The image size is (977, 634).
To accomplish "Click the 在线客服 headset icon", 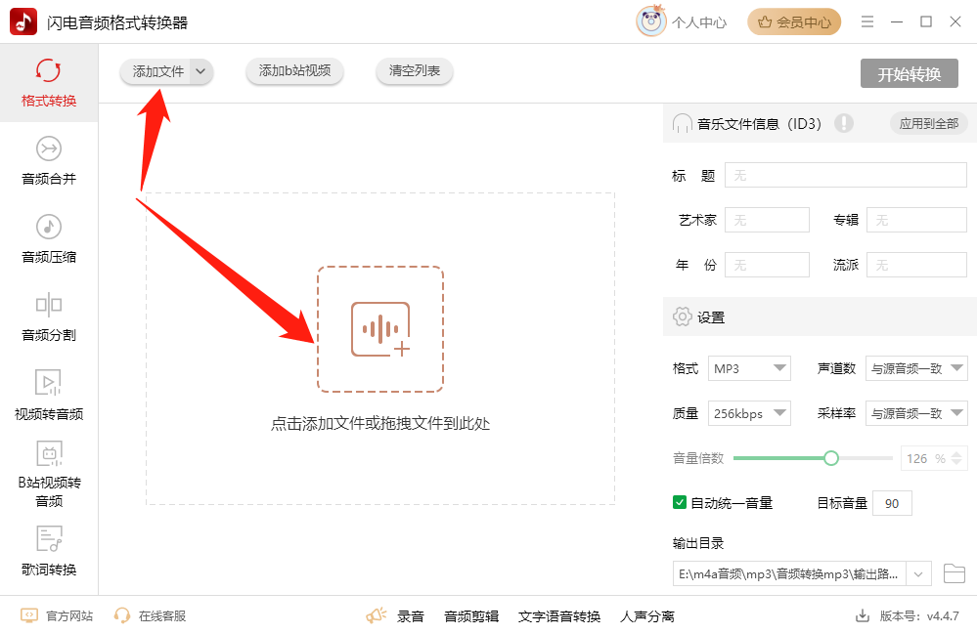I will tap(122, 616).
